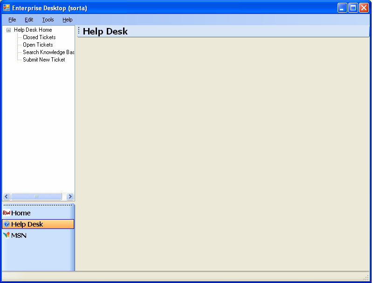This screenshot has height=283, width=373.
Task: Click the Enterprise Desktop title bar icon
Action: (x=7, y=8)
